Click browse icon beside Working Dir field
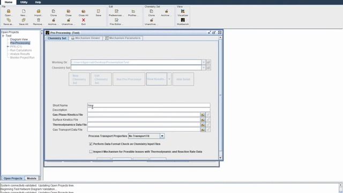The image size is (343, 193). click(208, 62)
